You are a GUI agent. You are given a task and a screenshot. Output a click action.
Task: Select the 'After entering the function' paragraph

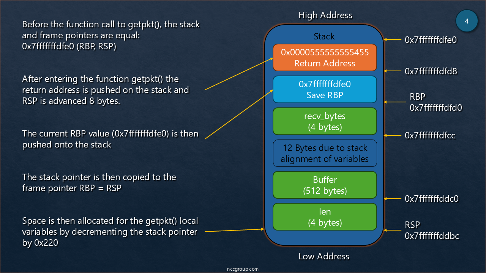tap(106, 90)
